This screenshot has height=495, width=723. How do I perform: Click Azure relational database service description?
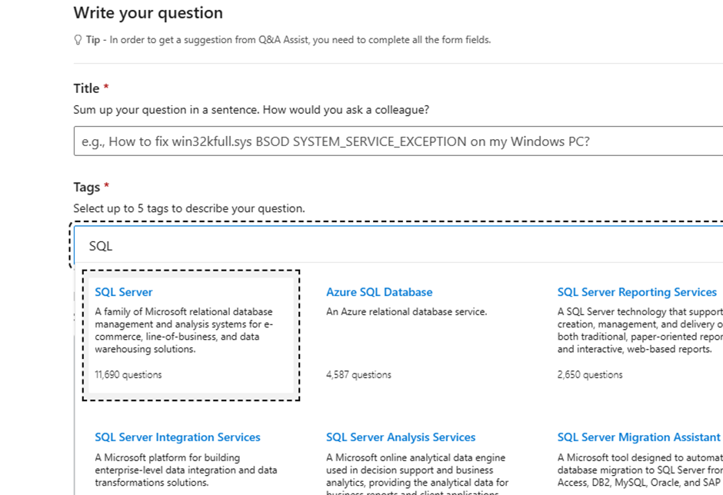click(406, 311)
